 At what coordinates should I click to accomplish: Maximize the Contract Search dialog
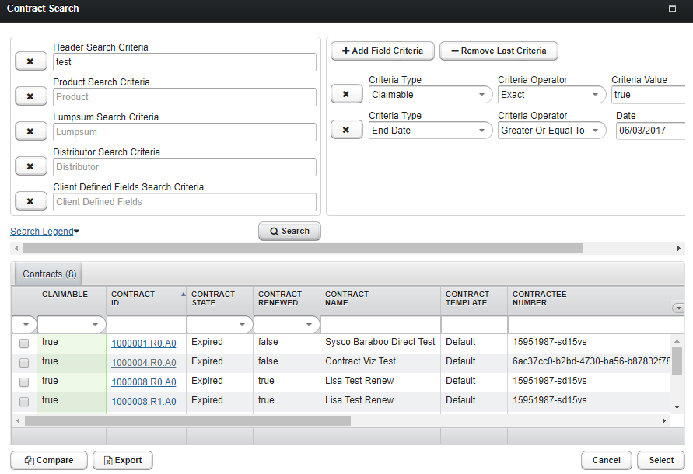[672, 9]
